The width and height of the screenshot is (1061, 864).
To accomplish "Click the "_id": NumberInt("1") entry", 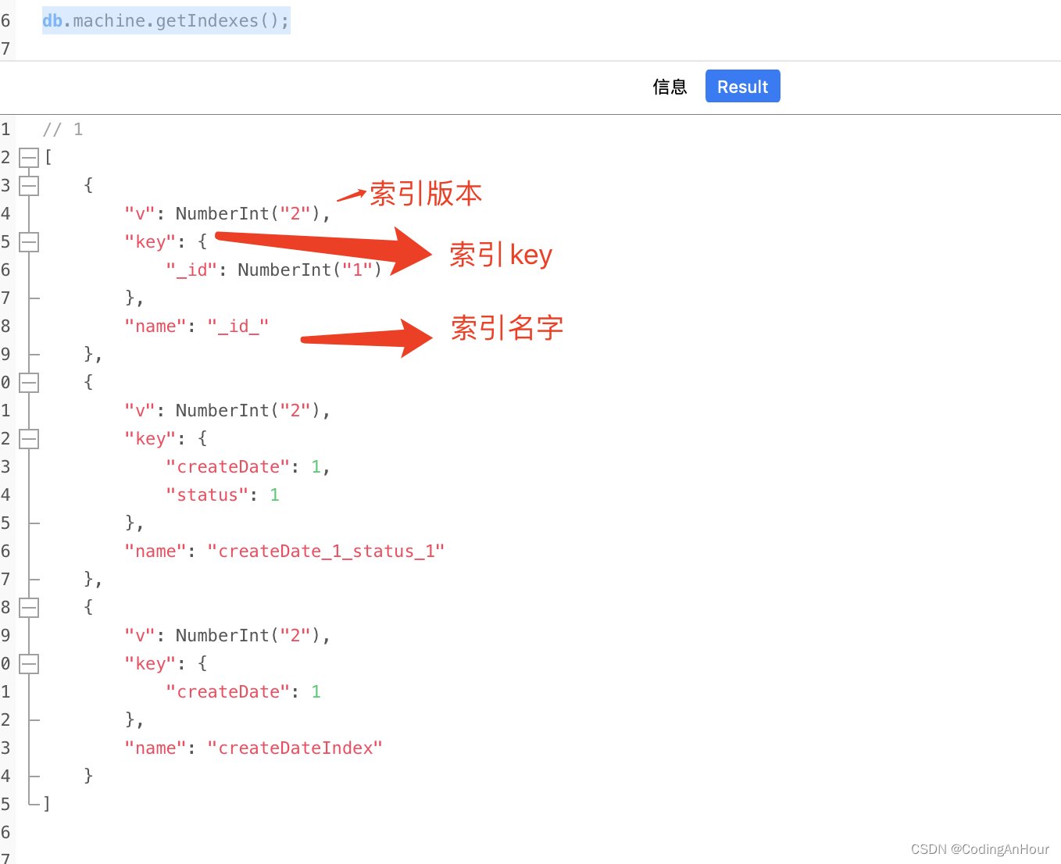I will [273, 270].
